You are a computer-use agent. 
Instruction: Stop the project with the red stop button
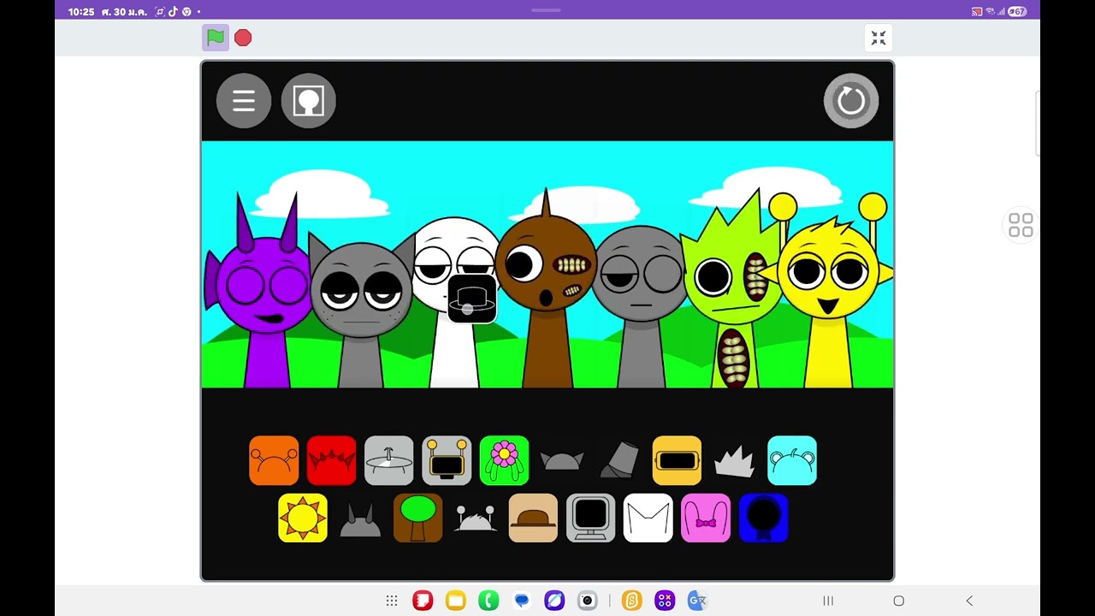[x=243, y=38]
